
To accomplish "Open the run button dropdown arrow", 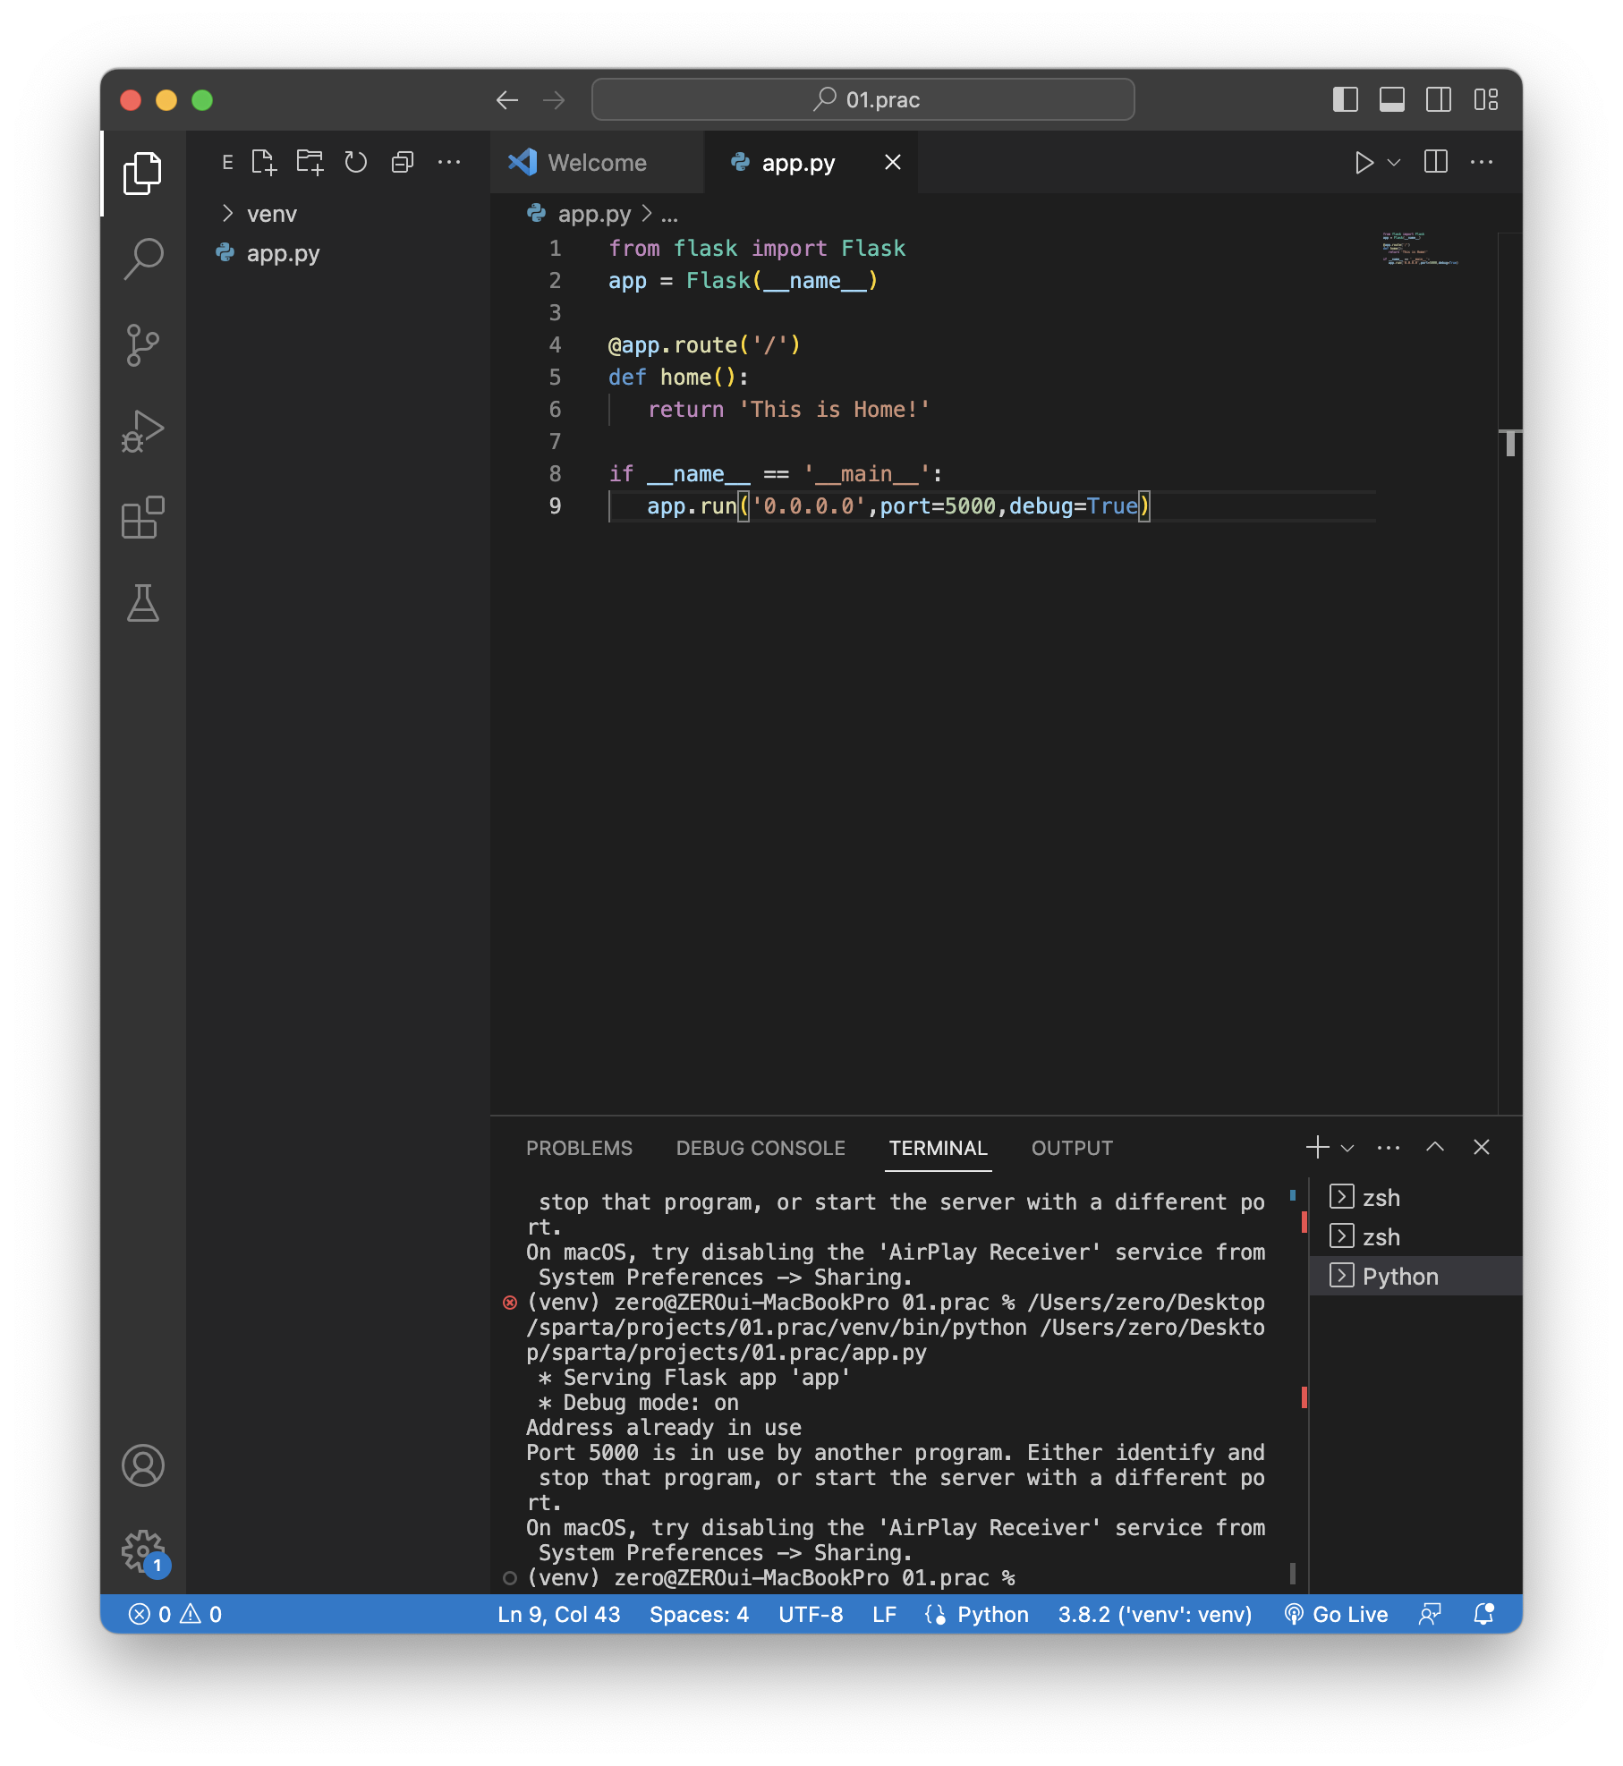I will click(1393, 162).
